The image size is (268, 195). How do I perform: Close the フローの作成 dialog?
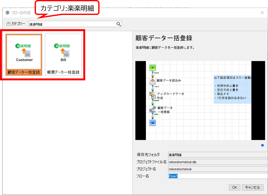[262, 13]
